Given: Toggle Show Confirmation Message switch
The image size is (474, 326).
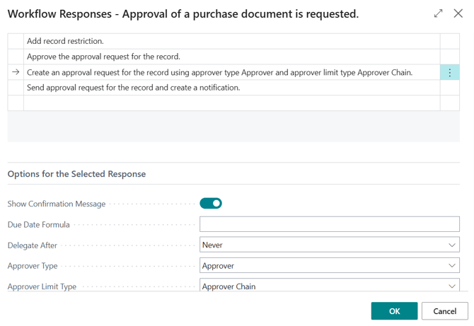Looking at the screenshot, I should [211, 204].
